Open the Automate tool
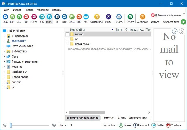 pyautogui.click(x=142, y=17)
